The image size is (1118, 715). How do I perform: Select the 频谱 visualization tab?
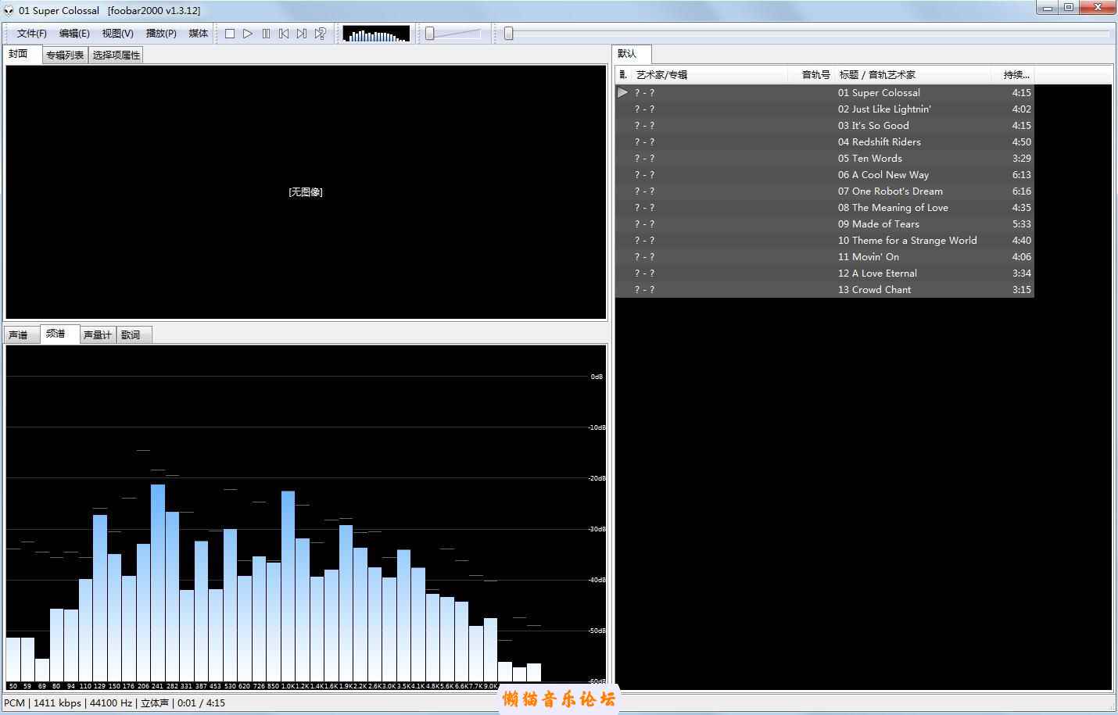pyautogui.click(x=59, y=334)
